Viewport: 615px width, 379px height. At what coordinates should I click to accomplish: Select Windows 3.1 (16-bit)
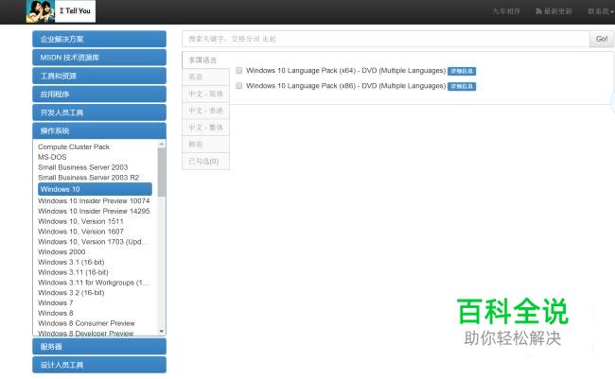(x=71, y=262)
